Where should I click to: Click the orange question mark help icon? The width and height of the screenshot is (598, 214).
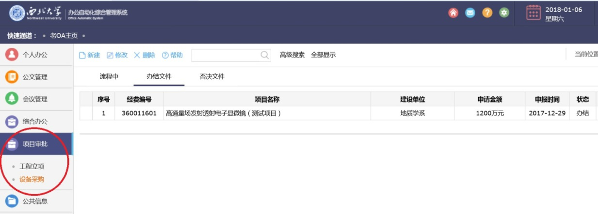click(487, 13)
